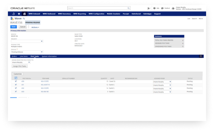The width and height of the screenshot is (214, 132).
Task: Uncheck the checkbox for pick task 430
Action: tap(16, 81)
